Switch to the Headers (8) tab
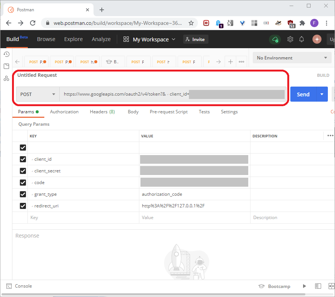 point(102,112)
